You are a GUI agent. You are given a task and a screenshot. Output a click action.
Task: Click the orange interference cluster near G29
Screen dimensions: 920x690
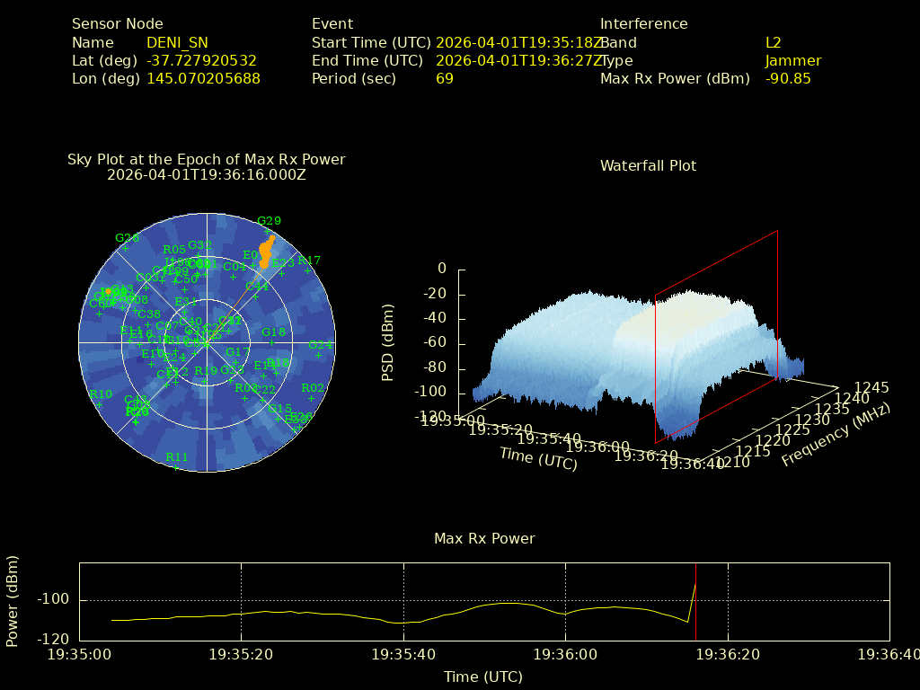tap(266, 247)
